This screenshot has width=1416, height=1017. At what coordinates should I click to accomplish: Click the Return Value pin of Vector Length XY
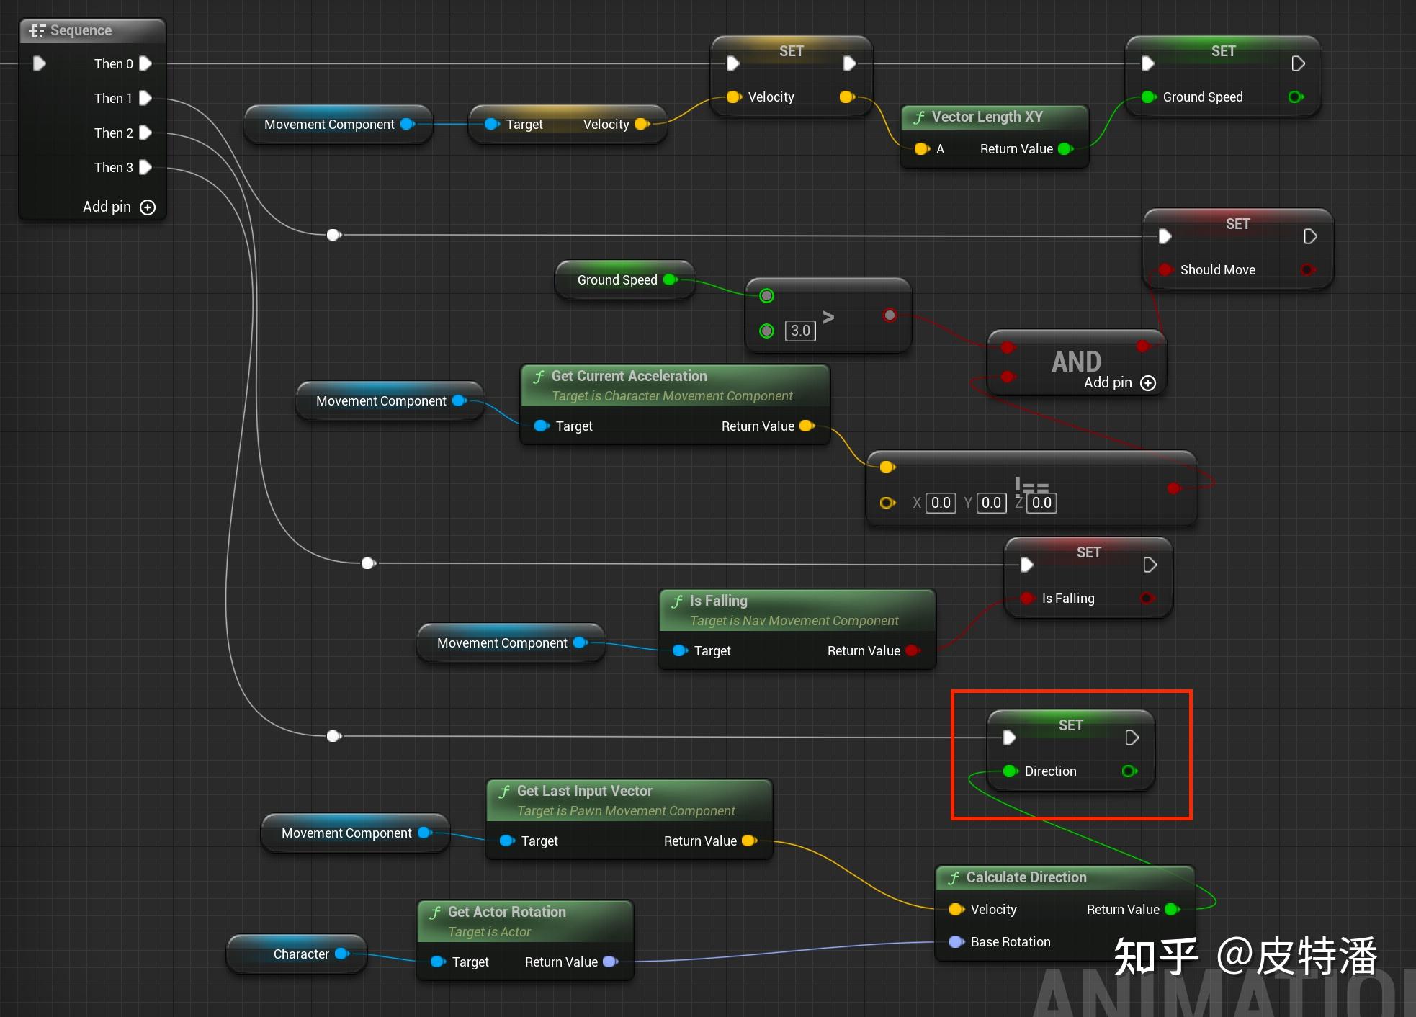1065,149
